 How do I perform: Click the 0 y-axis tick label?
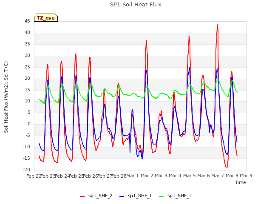coord(29,124)
